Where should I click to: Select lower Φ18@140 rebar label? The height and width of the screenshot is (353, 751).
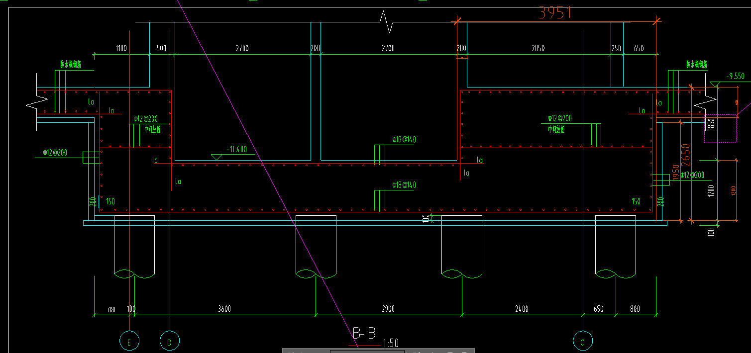(404, 185)
